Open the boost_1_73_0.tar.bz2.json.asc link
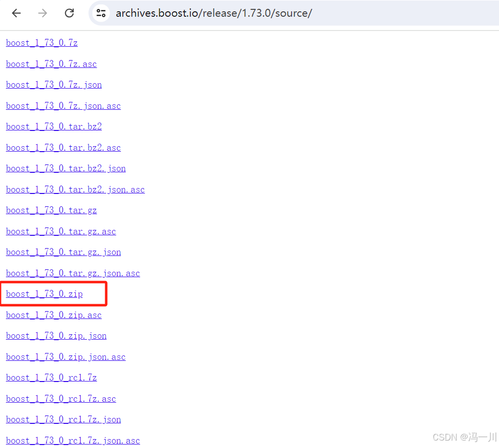499x446 pixels. (x=75, y=190)
